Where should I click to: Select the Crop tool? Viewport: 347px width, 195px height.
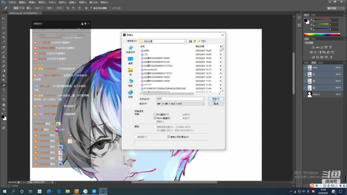(3, 38)
